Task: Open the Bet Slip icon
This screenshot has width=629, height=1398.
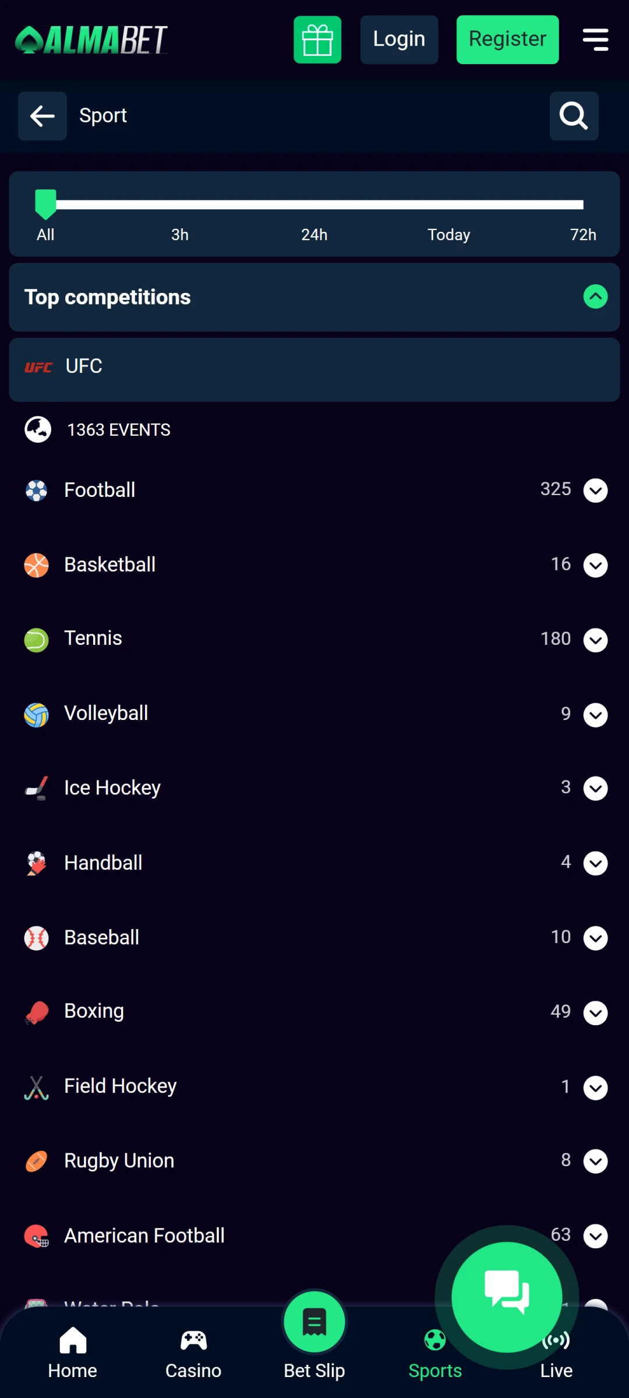Action: [314, 1323]
